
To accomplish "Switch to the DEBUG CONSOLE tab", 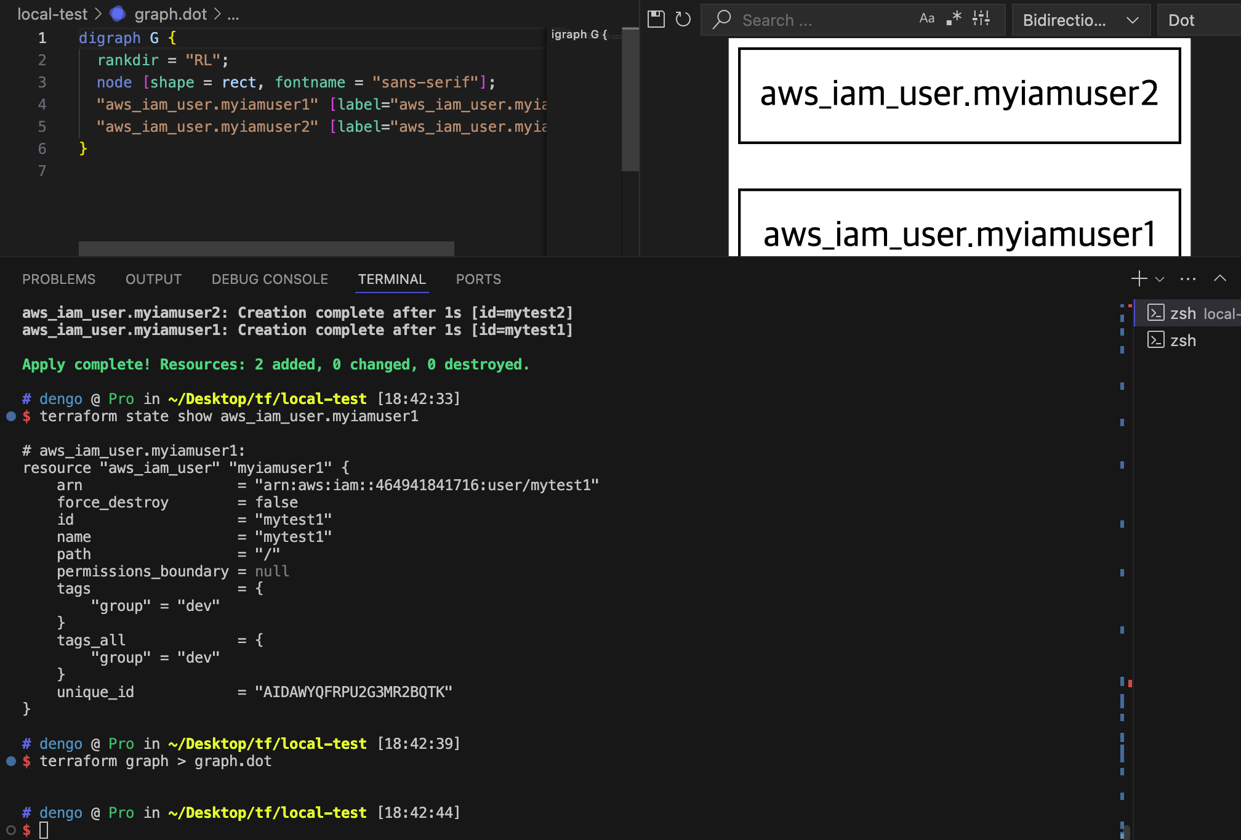I will click(270, 280).
